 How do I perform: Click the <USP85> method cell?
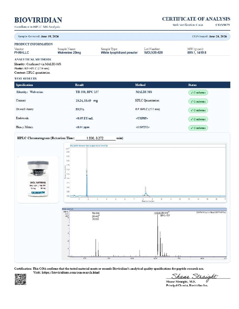tap(142, 119)
